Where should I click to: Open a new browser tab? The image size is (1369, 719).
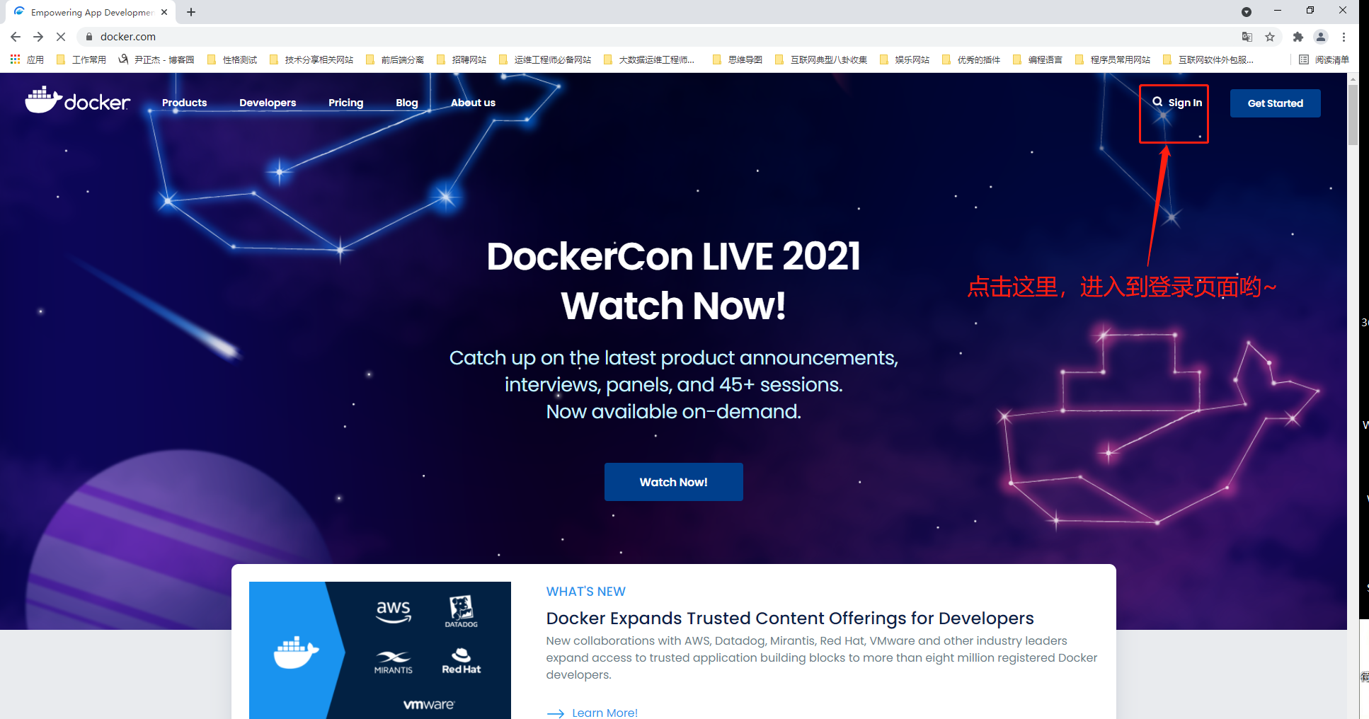(x=191, y=12)
